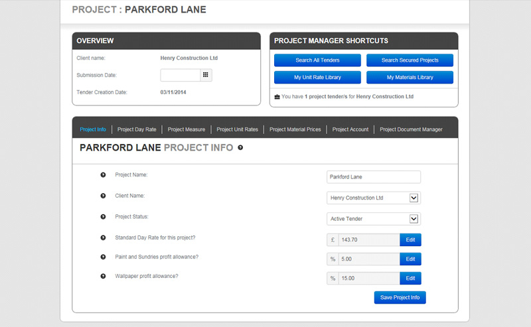Viewport: 531px width, 327px height.
Task: Open the Submission Date calendar picker icon
Action: click(x=206, y=75)
